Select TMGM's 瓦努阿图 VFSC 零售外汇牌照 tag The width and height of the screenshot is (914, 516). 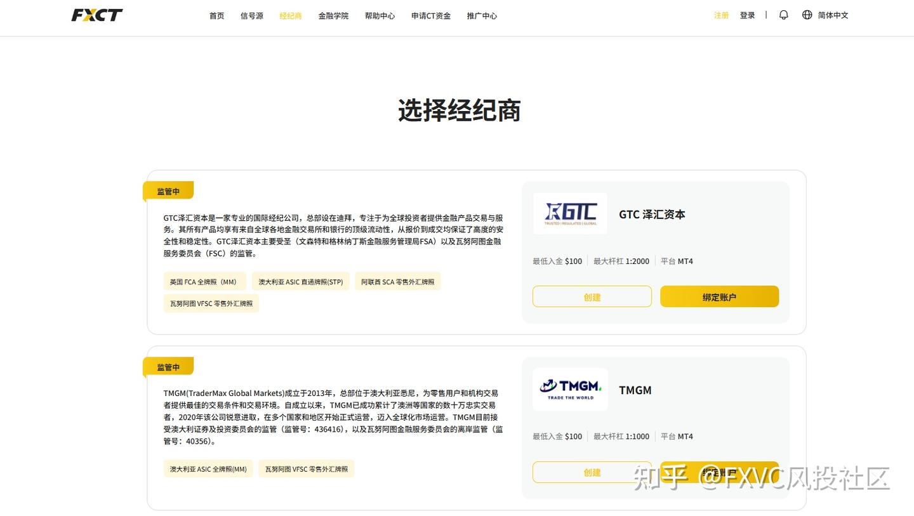[x=307, y=469]
